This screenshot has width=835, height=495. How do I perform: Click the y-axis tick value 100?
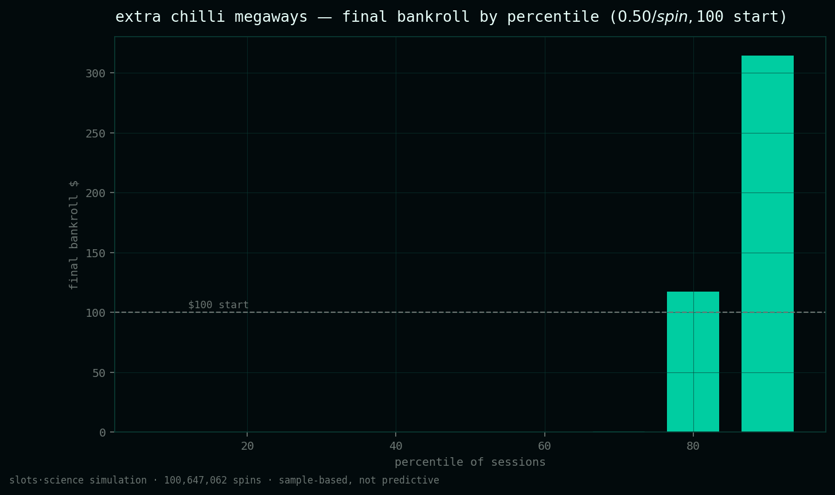point(96,313)
